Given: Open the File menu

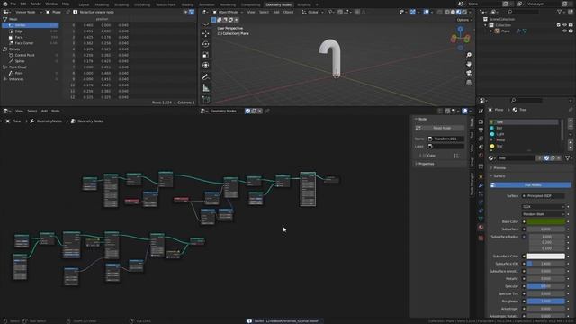Looking at the screenshot, I should 13,4.
